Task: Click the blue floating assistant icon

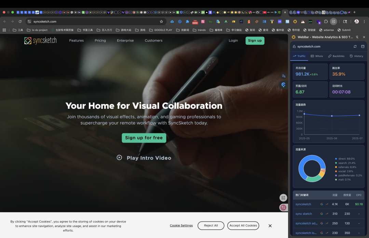Action: (283, 85)
